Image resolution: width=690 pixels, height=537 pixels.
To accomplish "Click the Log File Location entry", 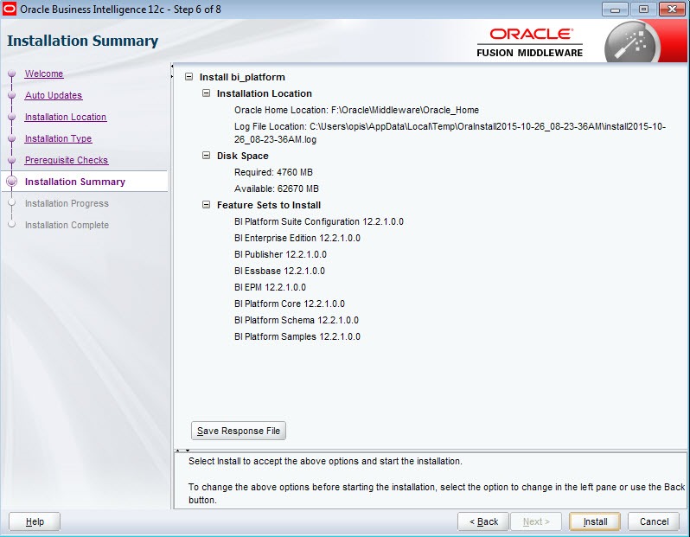I will click(x=450, y=133).
